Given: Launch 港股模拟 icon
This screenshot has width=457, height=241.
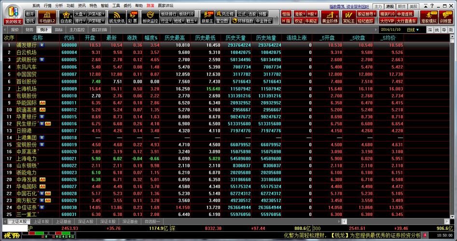Looking at the screenshot, I should (x=428, y=17).
